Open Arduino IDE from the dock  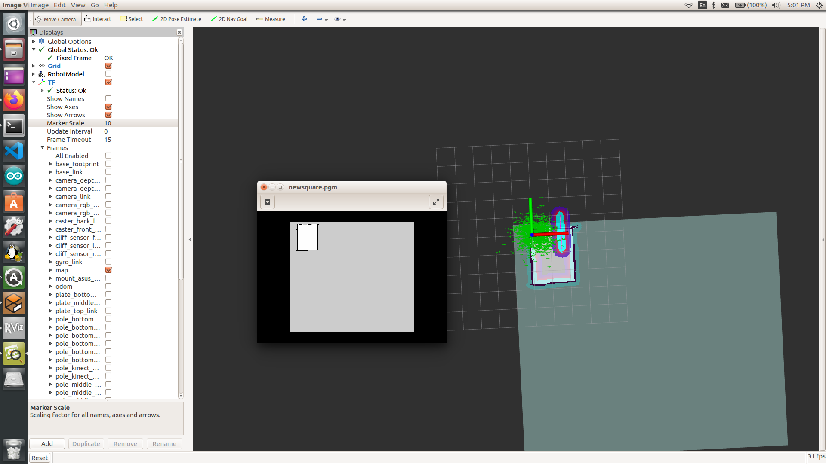pyautogui.click(x=14, y=176)
